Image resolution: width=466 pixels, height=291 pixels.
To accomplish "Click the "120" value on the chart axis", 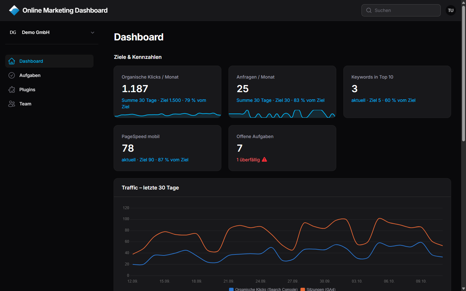I will (126, 208).
